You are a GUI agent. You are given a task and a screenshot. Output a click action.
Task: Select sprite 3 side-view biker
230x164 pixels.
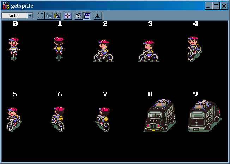(149, 51)
